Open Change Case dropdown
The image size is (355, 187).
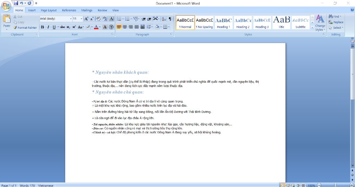(81, 27)
